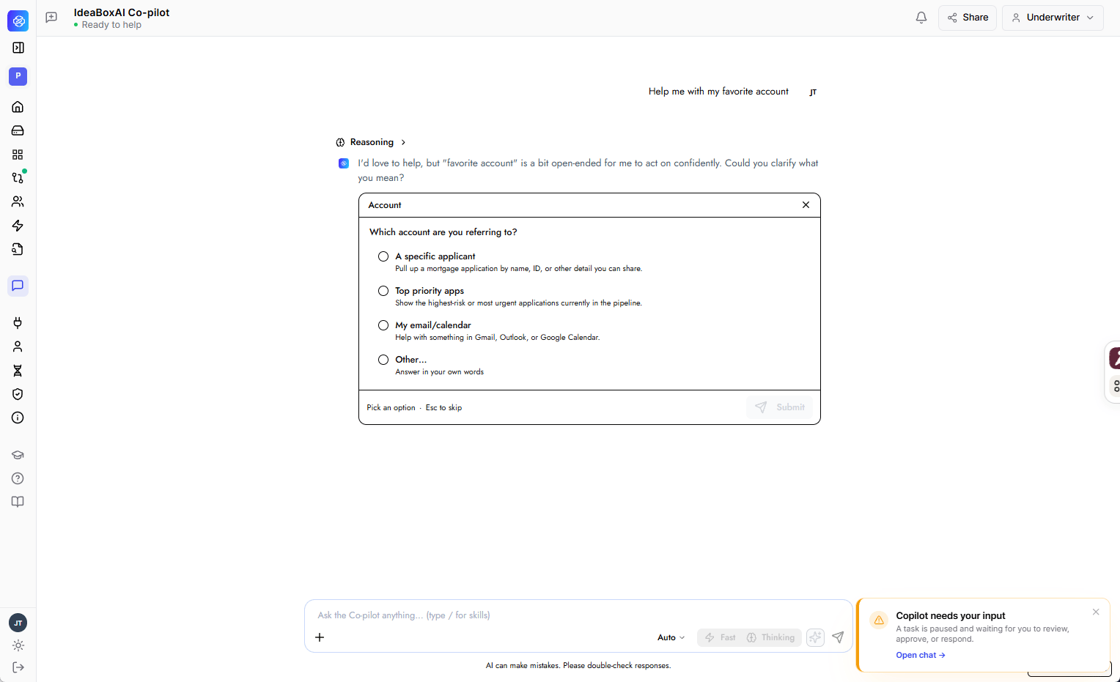Open the chat bubble icon in sidebar
The height and width of the screenshot is (682, 1120).
[x=18, y=286]
